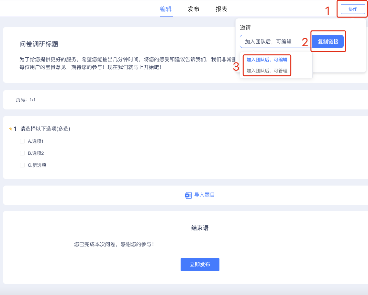368x295 pixels.
Task: Click the 页码：1/1 indicator
Action: [26, 100]
